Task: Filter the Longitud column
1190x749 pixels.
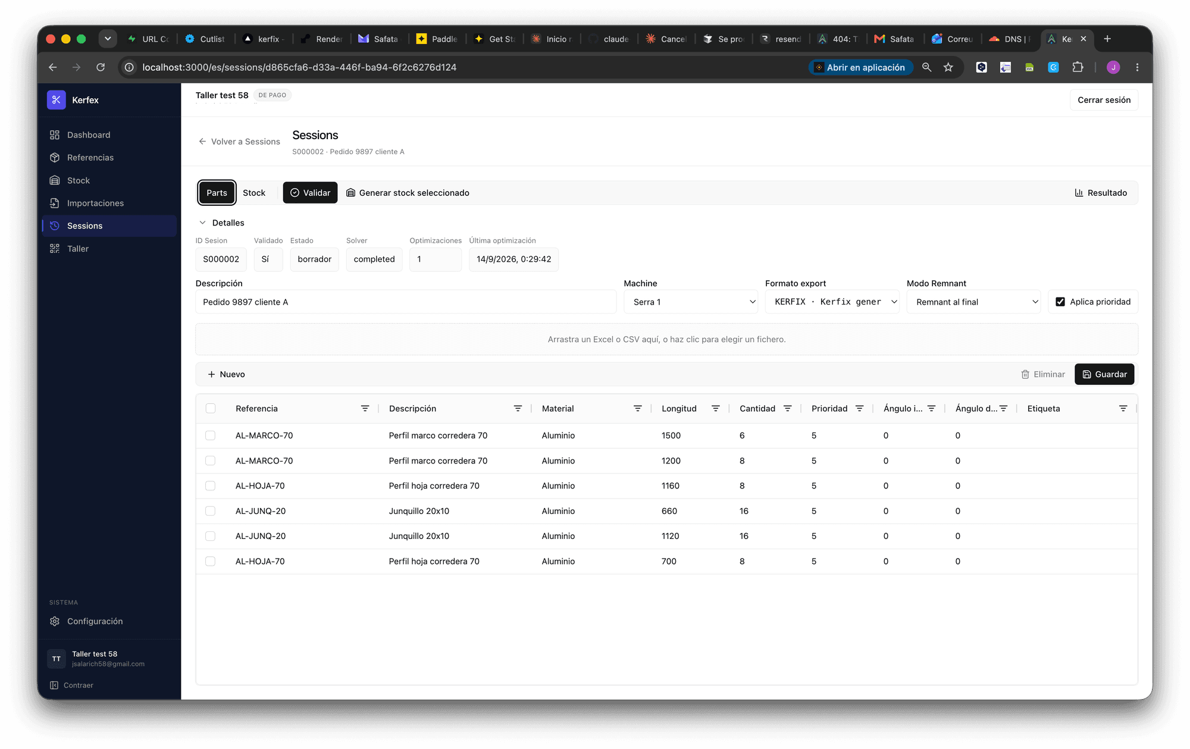Action: 715,409
